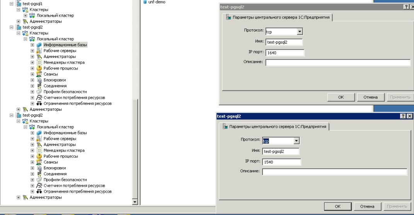Click Описание field in dialog with port 1640
The height and width of the screenshot is (215, 414).
tap(338, 63)
